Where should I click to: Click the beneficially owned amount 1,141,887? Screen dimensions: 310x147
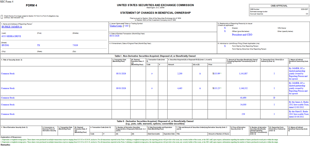(243, 74)
